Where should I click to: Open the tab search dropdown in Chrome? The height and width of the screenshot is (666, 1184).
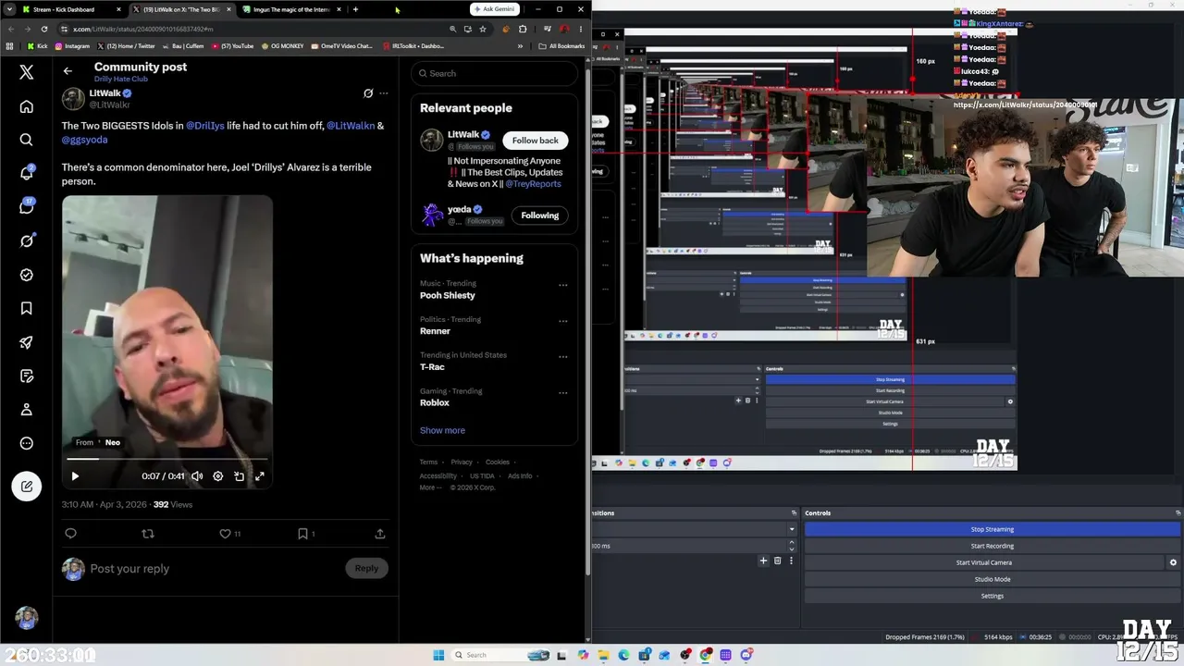coord(9,9)
